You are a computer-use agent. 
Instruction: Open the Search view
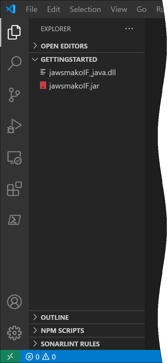(x=14, y=63)
